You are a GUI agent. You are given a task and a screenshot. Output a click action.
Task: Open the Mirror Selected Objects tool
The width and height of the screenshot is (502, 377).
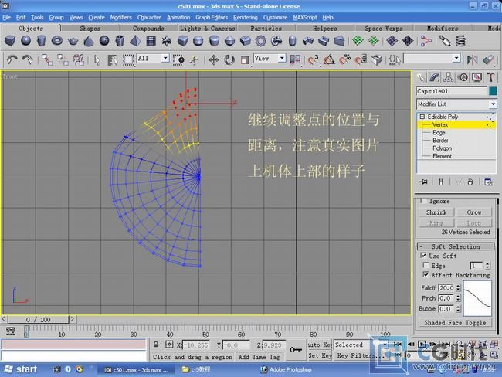click(472, 59)
